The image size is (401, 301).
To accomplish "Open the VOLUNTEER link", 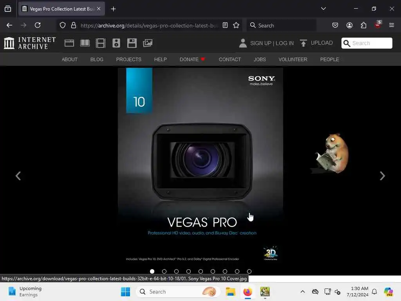I will pos(293,60).
